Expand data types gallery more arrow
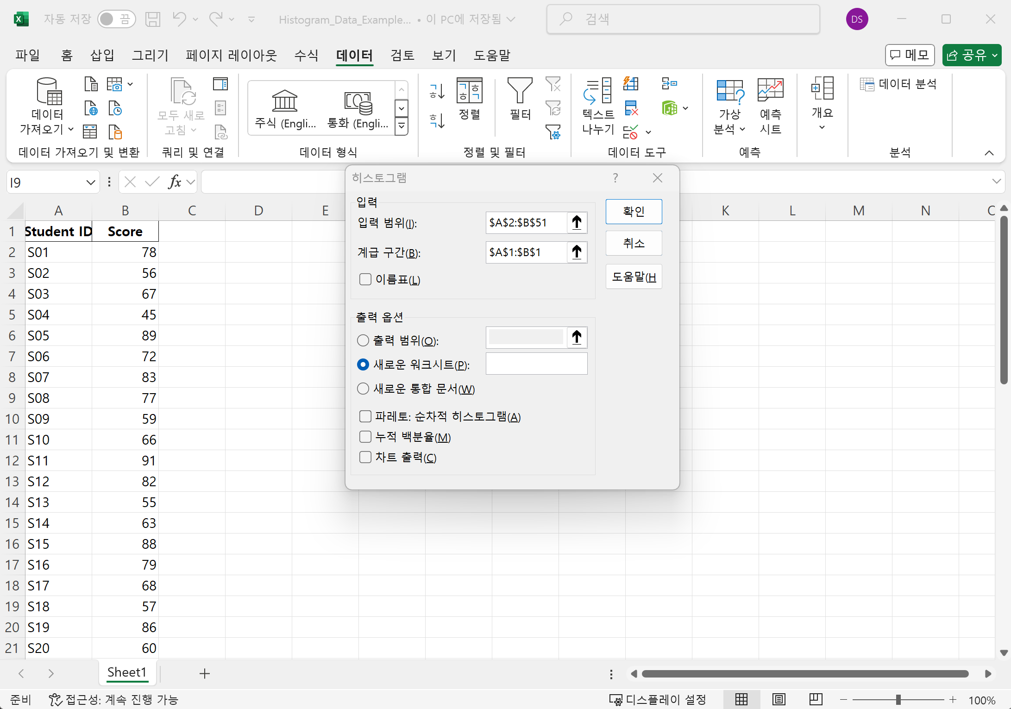The width and height of the screenshot is (1011, 709). [x=402, y=125]
